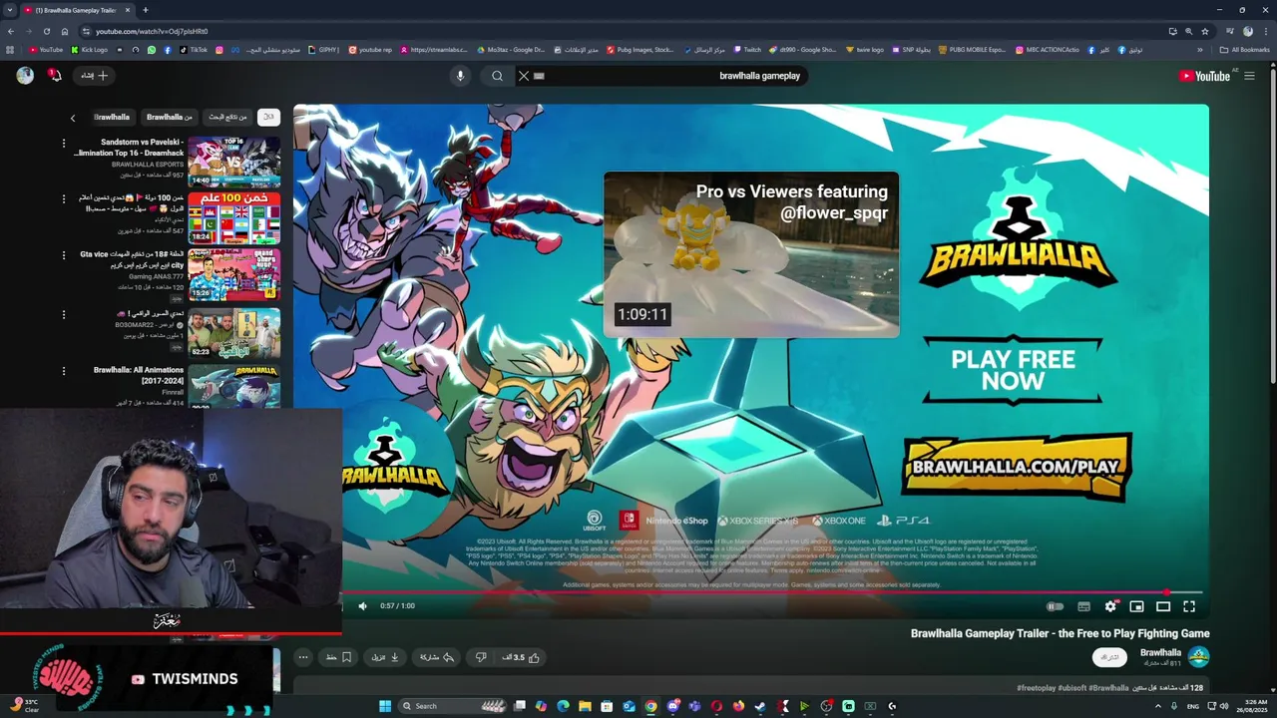Dislike the video
The image size is (1277, 718).
[x=481, y=657]
